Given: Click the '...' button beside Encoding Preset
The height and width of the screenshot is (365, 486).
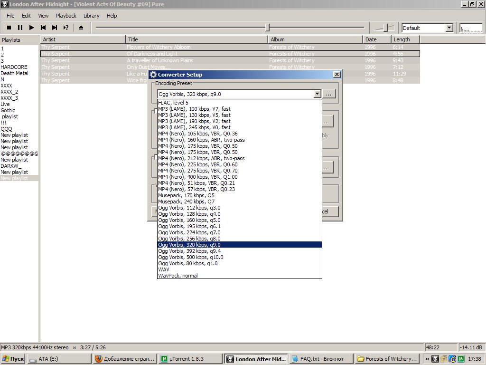Looking at the screenshot, I should click(x=329, y=94).
